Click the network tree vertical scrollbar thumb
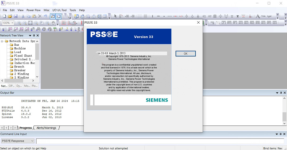This screenshot has height=150, width=287. 37,52
